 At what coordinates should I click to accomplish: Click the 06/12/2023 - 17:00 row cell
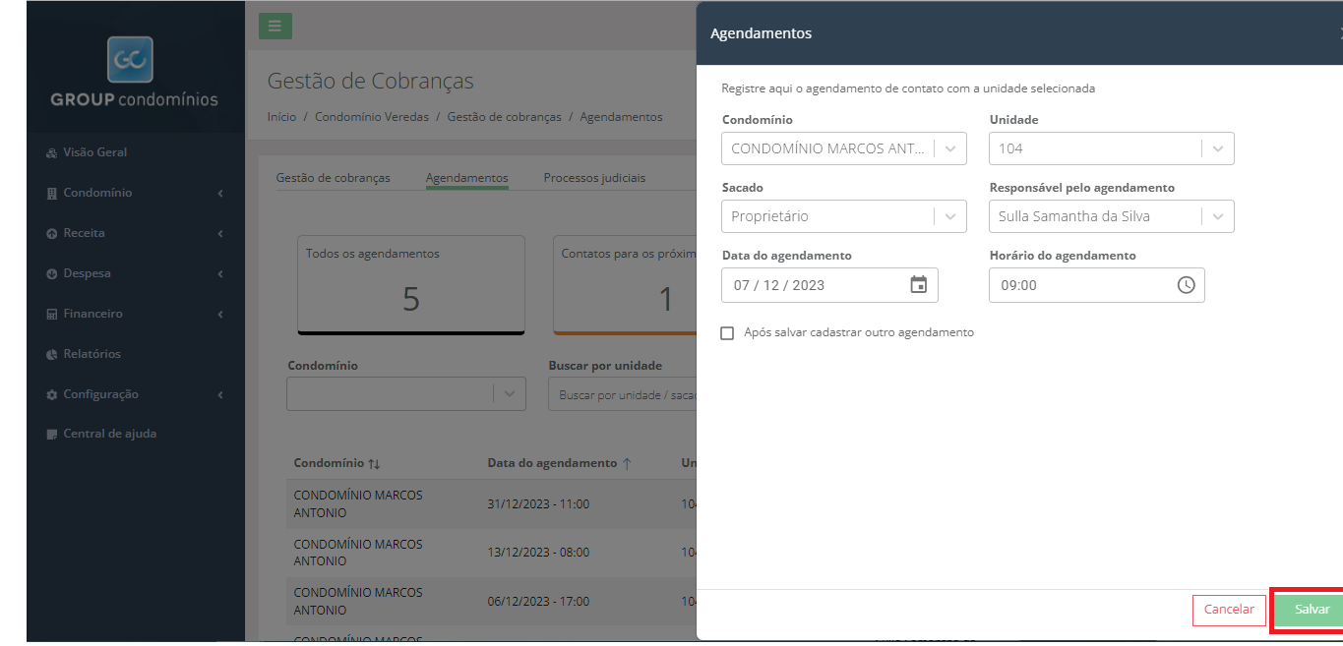538,602
